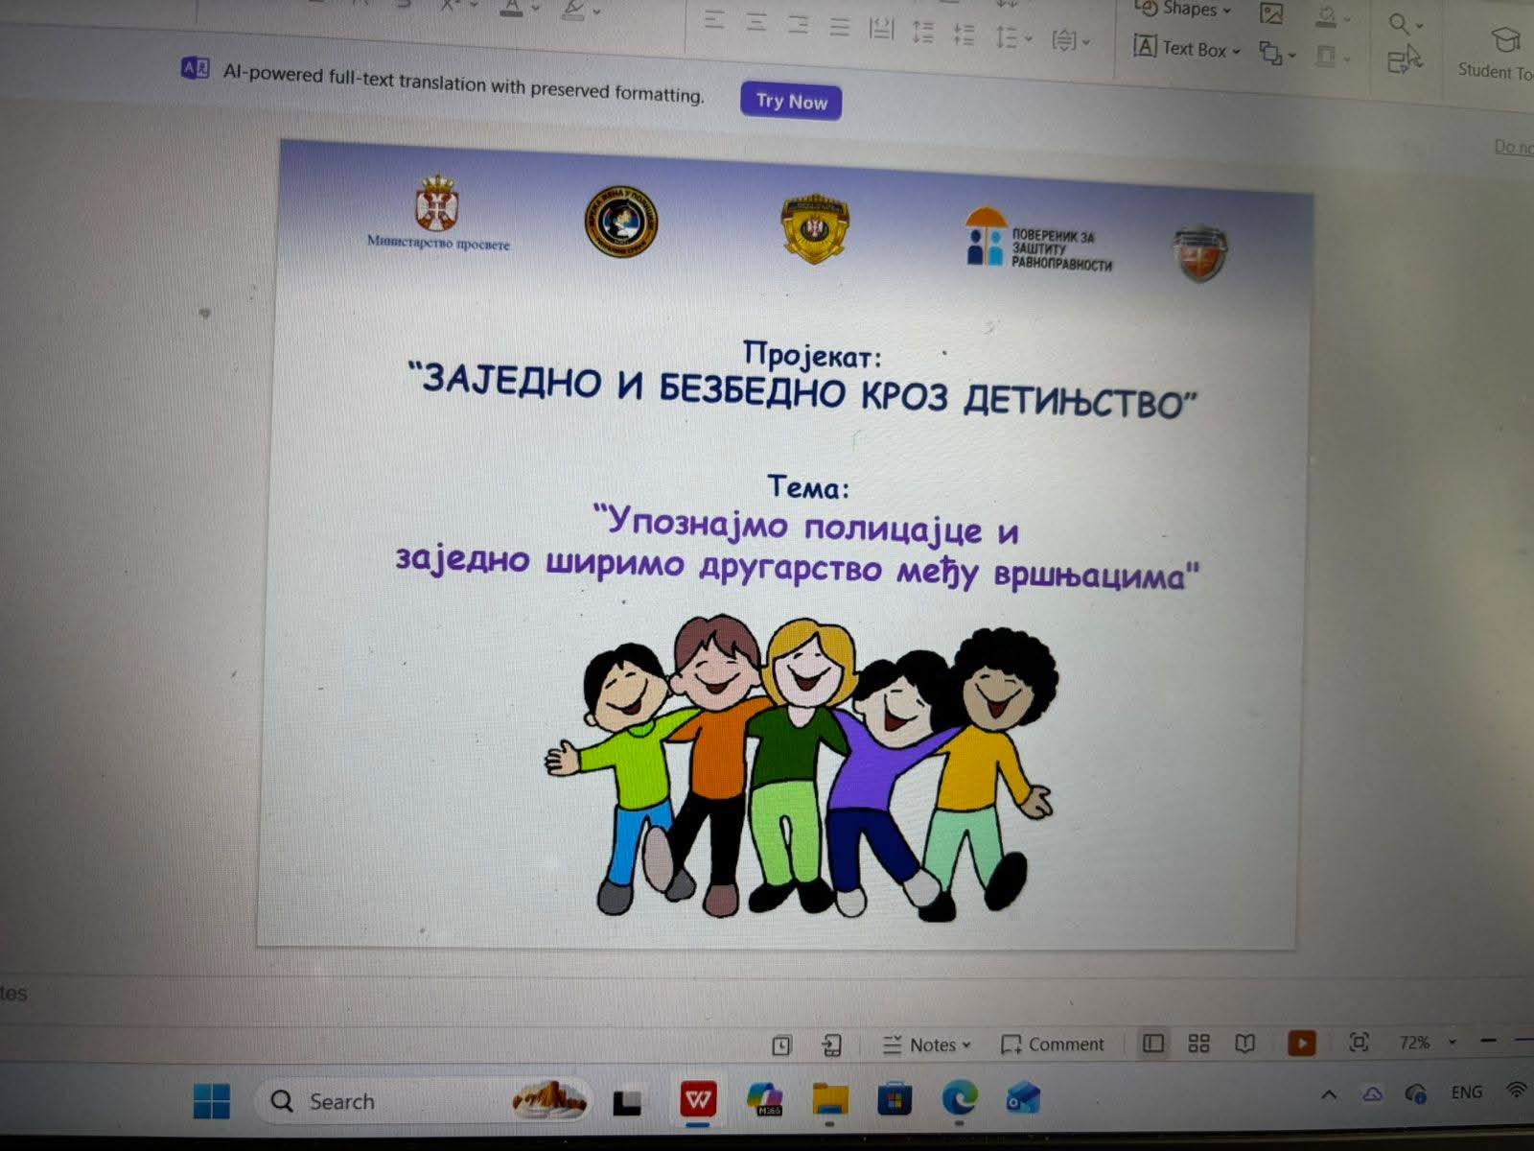Insert a picture using the image icon
1534x1151 pixels.
(1271, 13)
